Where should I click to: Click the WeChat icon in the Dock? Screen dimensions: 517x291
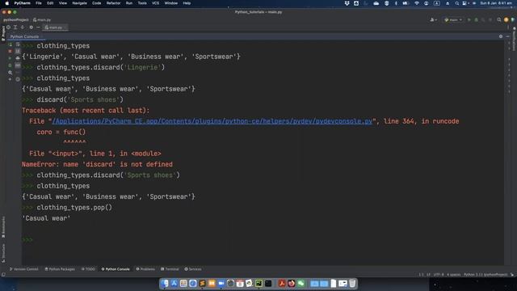301,283
